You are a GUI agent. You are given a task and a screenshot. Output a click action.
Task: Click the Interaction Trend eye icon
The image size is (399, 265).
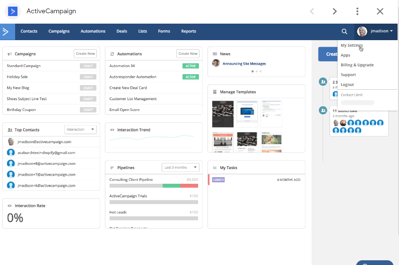tap(112, 130)
